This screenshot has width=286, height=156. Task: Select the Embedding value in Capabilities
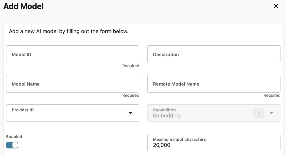[x=167, y=116]
